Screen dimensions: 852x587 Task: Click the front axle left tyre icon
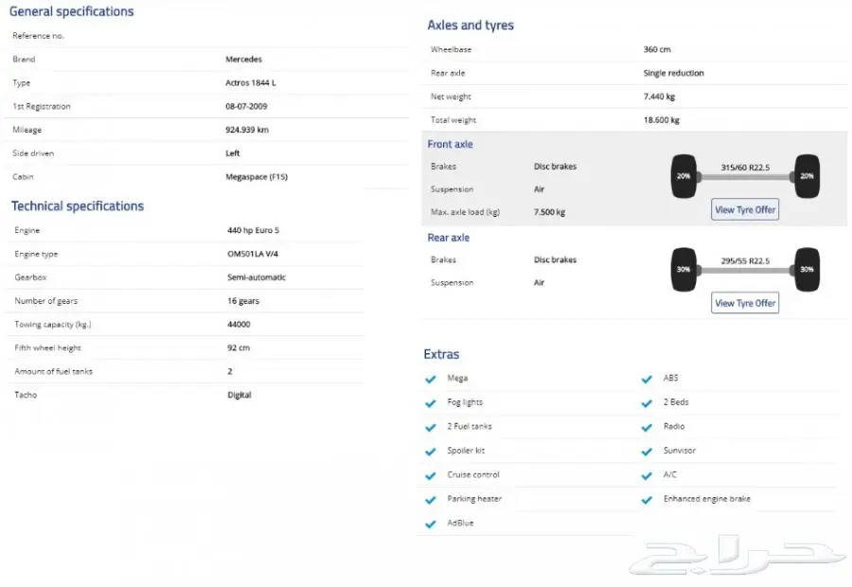pos(683,176)
